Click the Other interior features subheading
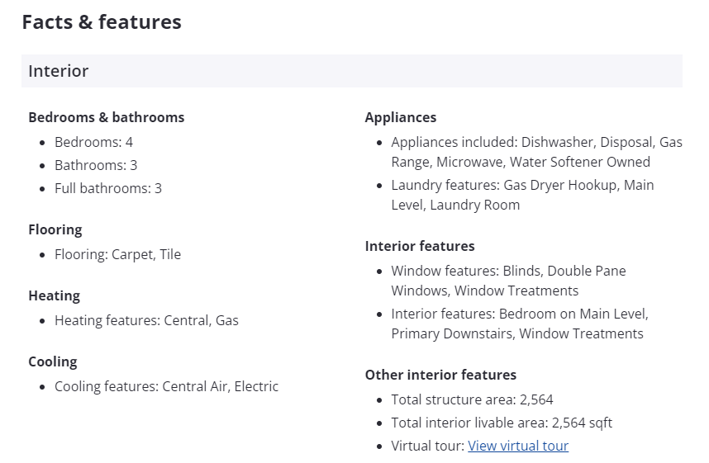Image resolution: width=709 pixels, height=463 pixels. click(x=440, y=375)
